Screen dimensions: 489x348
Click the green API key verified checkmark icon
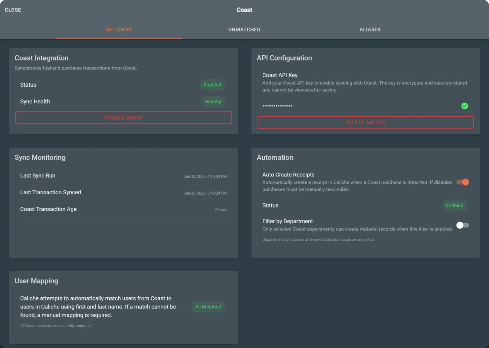(x=465, y=106)
